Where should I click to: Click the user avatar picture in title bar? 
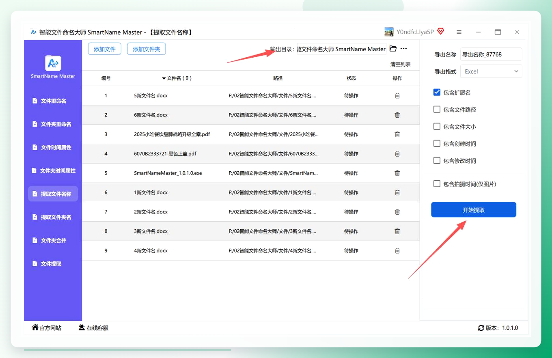pyautogui.click(x=389, y=32)
